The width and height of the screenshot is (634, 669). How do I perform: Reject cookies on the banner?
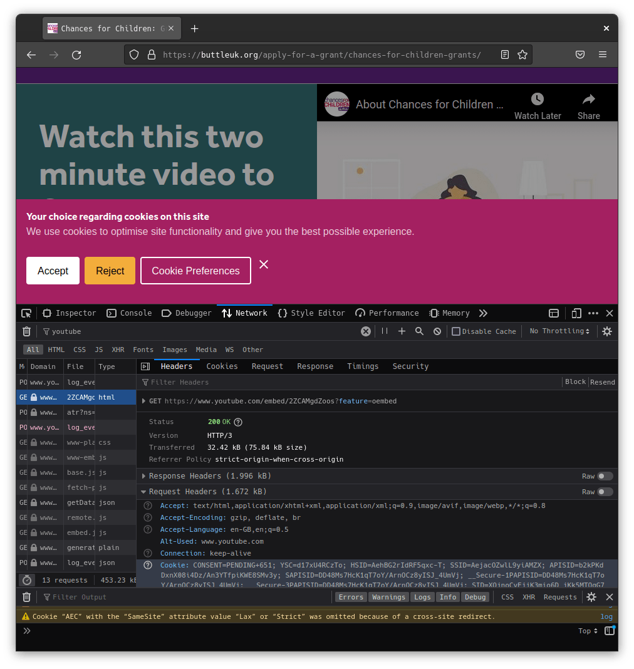[110, 271]
